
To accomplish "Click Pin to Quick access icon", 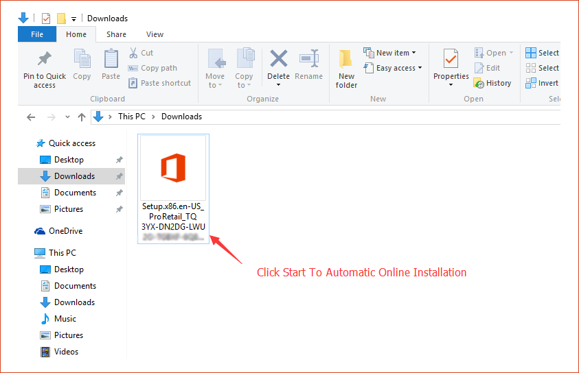I will [44, 60].
